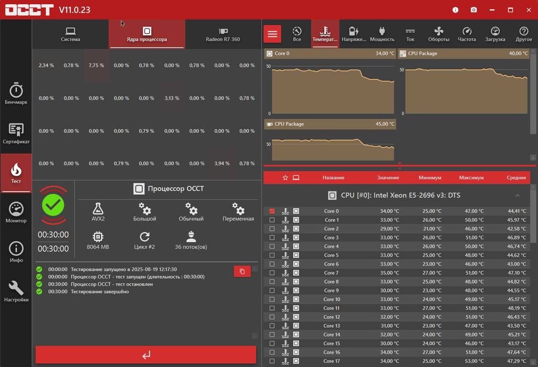The width and height of the screenshot is (538, 367).
Task: Select AVX2 instruction set option
Action: 98,212
